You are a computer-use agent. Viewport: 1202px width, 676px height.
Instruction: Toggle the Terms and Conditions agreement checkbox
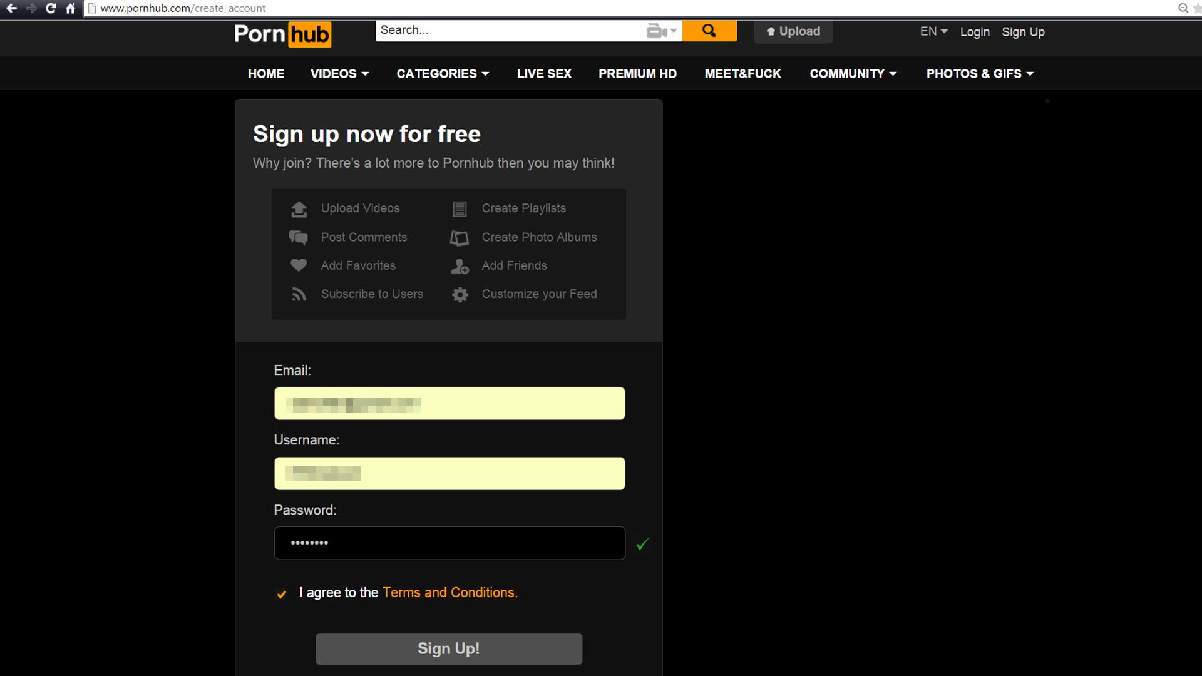pyautogui.click(x=282, y=594)
